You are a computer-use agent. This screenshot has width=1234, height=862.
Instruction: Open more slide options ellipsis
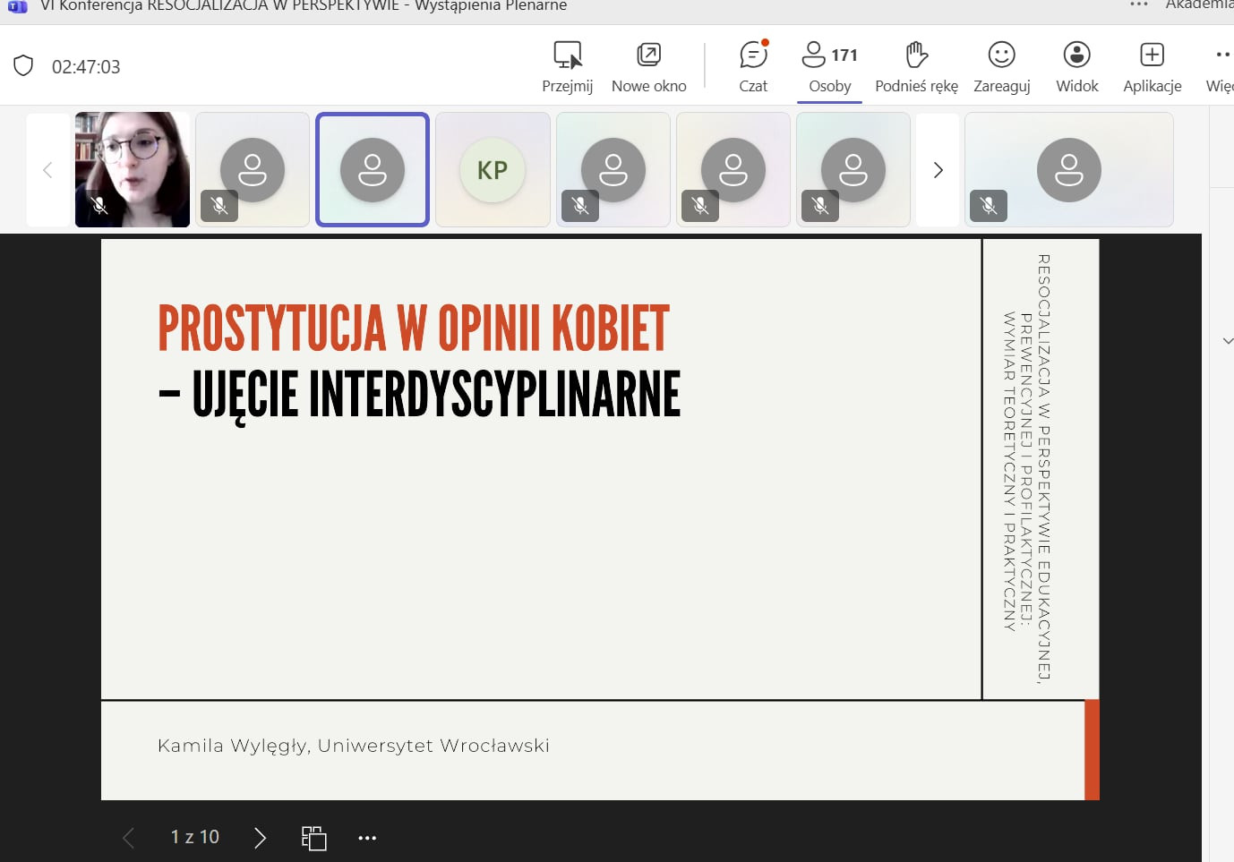click(x=367, y=838)
